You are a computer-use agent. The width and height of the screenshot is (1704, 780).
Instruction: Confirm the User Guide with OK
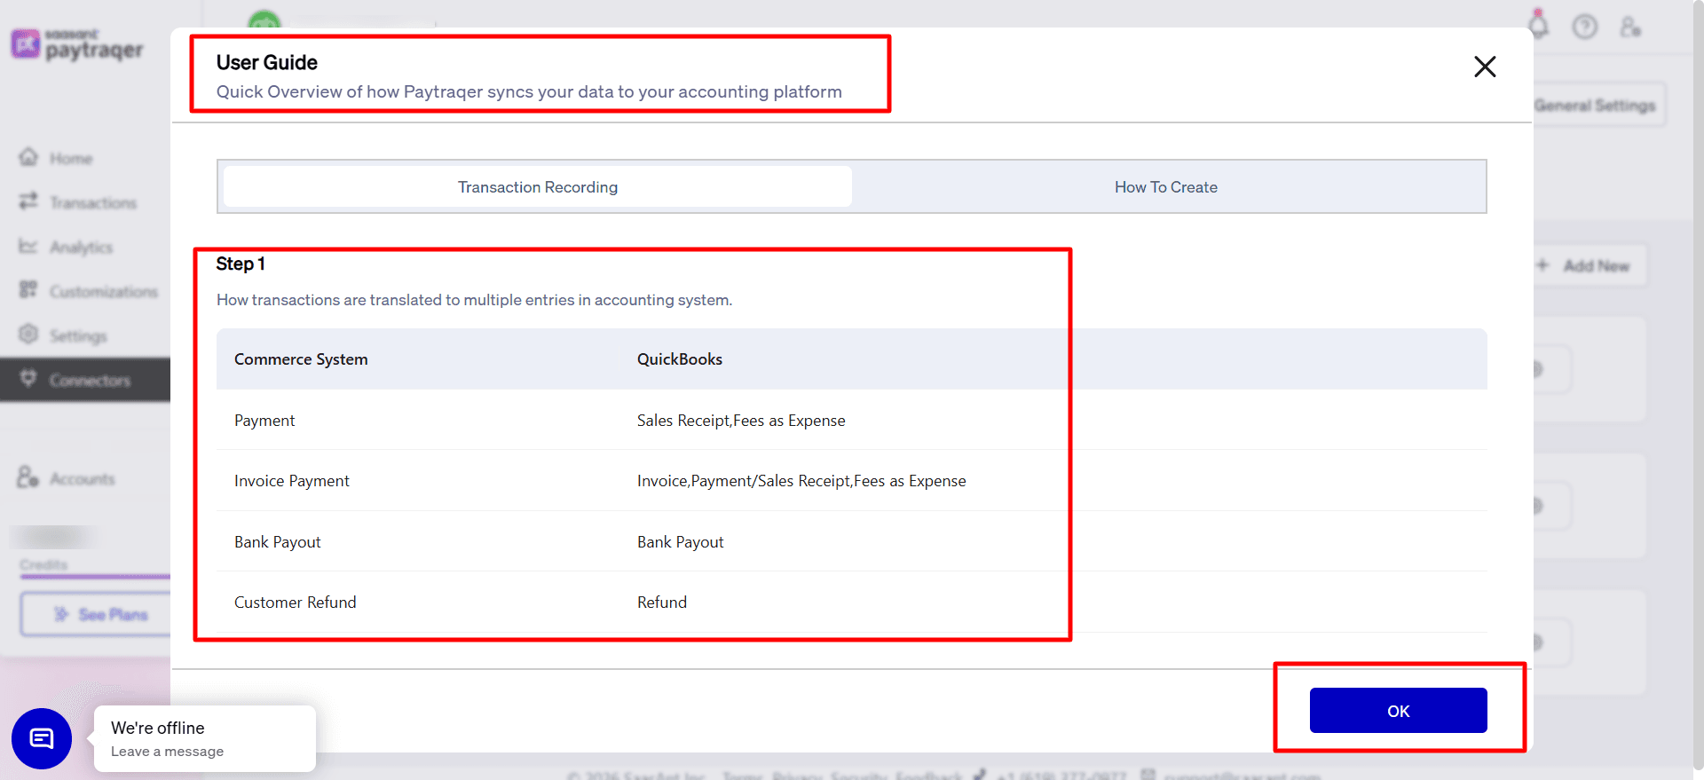(1398, 711)
